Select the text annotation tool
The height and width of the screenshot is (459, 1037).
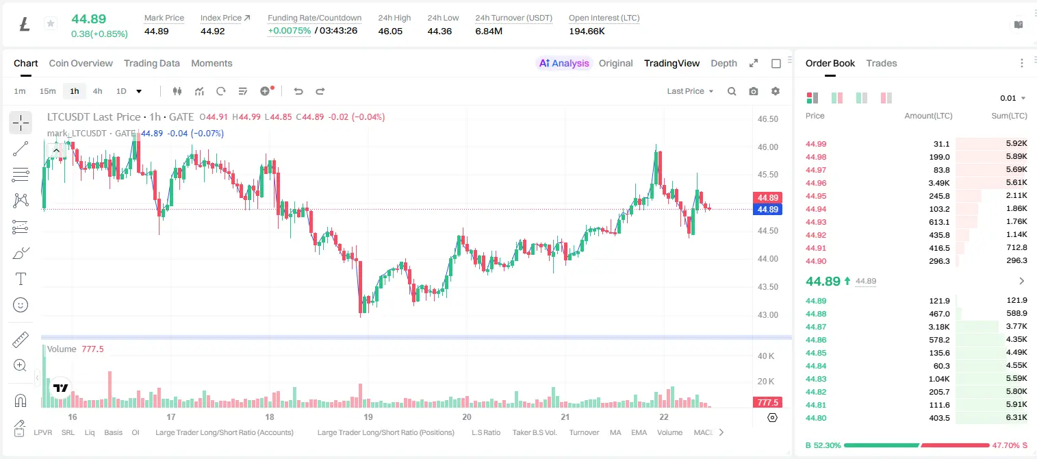tap(21, 279)
